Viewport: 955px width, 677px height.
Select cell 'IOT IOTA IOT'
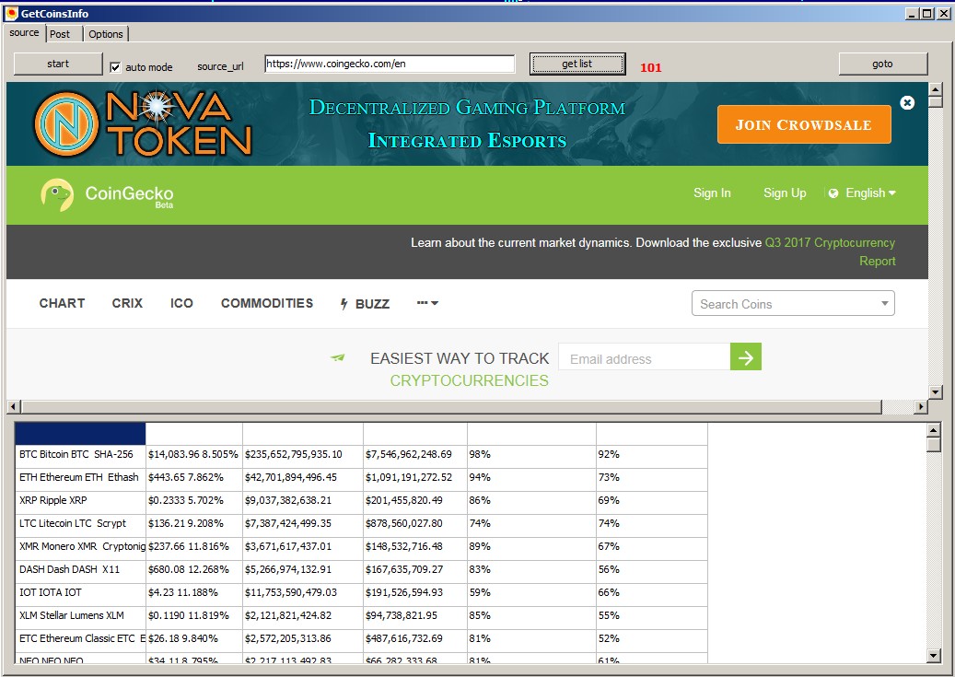(x=80, y=593)
